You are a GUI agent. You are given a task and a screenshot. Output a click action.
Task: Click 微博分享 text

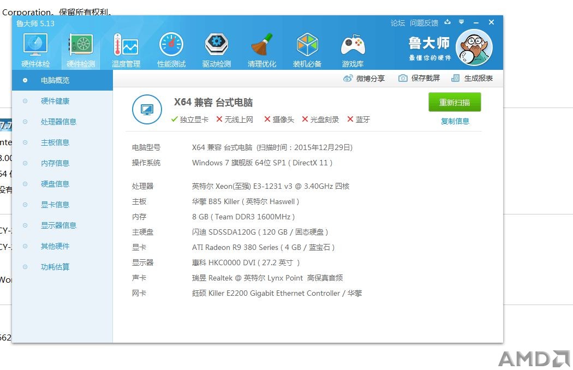click(x=371, y=79)
